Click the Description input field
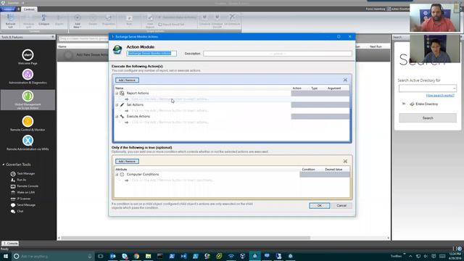 point(278,54)
